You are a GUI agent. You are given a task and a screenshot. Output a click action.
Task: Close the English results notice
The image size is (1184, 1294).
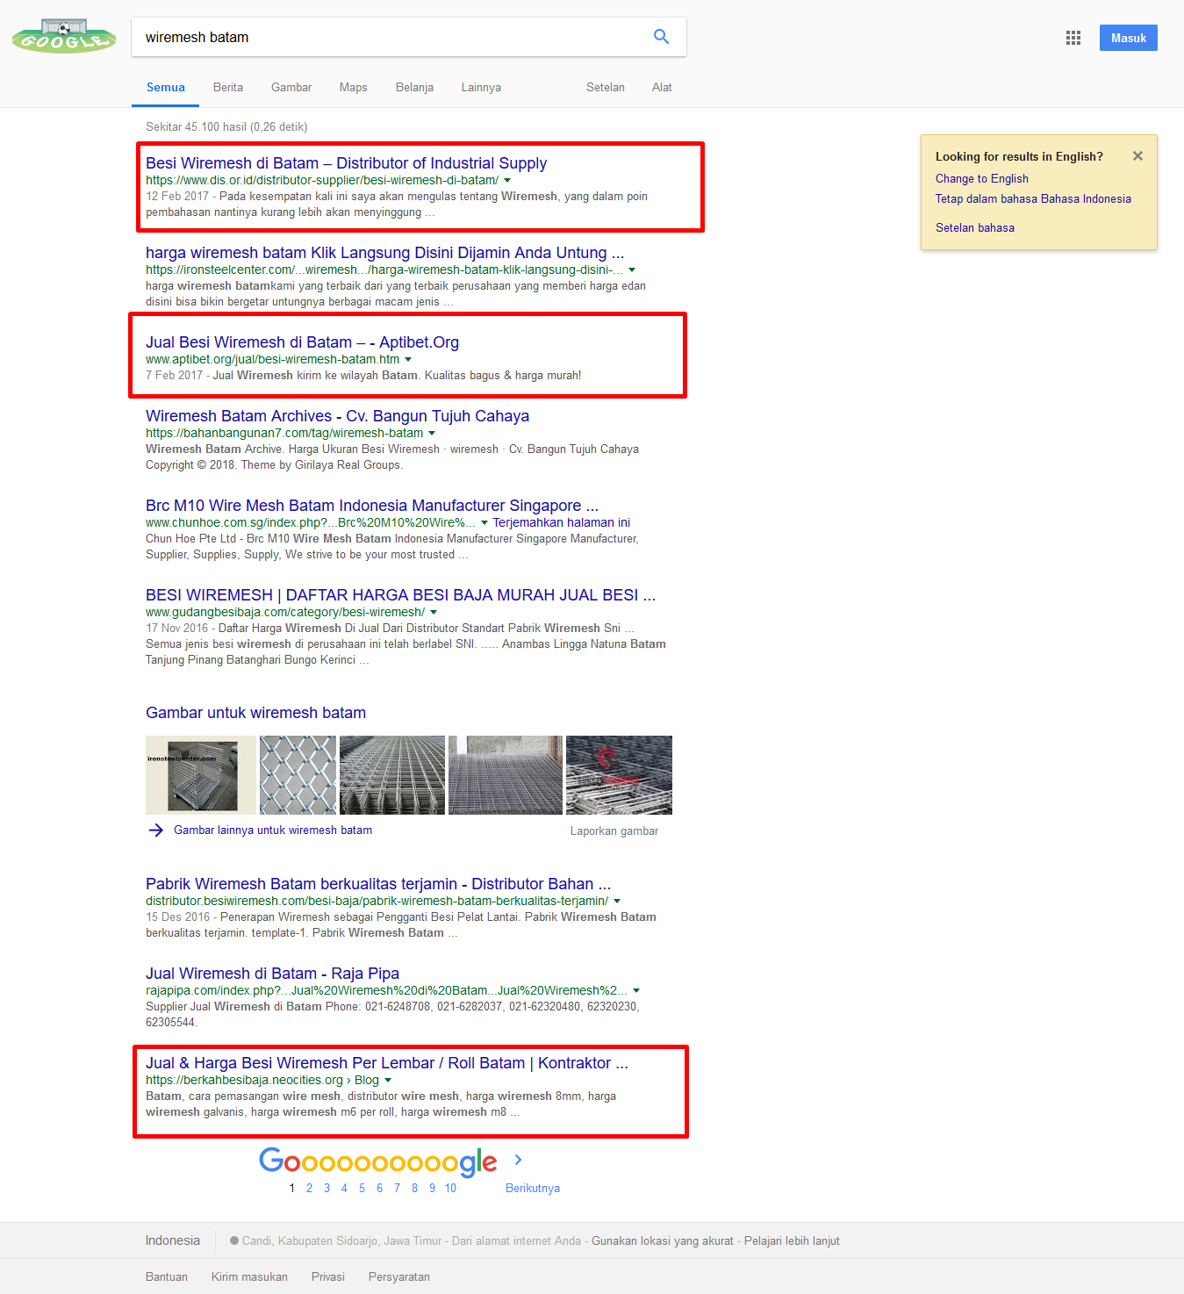click(x=1137, y=156)
